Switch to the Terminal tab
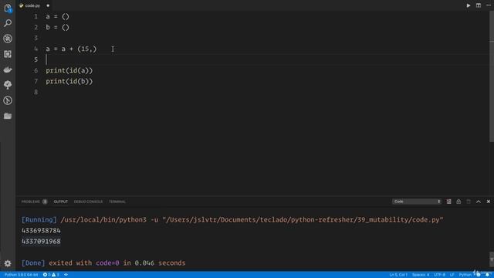The width and height of the screenshot is (494, 278). pyautogui.click(x=117, y=202)
